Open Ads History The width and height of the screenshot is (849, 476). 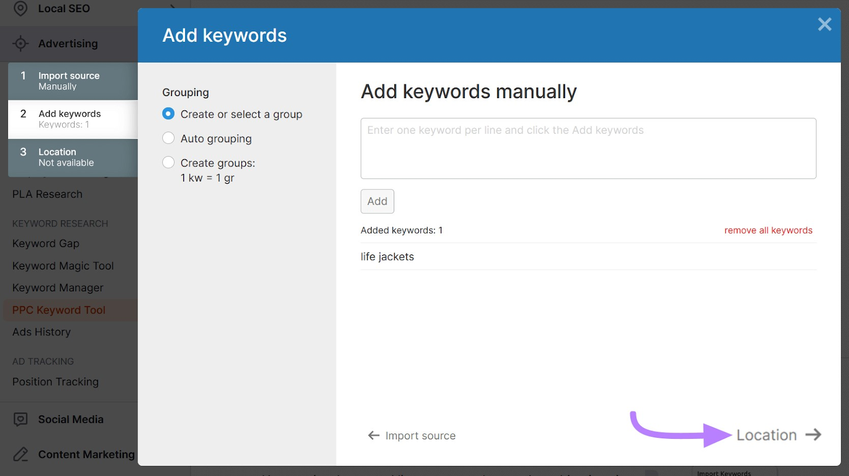41,332
